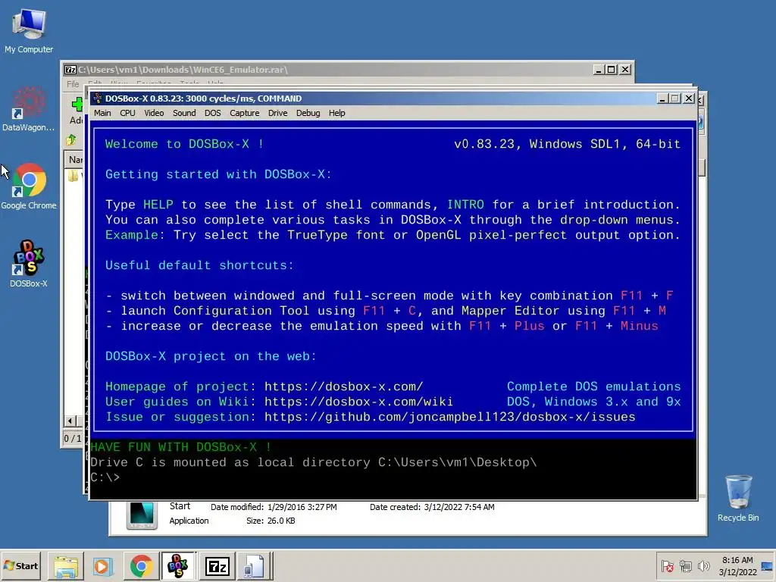Switch to 7-Zip in the taskbar
Viewport: 776px width, 582px height.
click(x=217, y=565)
